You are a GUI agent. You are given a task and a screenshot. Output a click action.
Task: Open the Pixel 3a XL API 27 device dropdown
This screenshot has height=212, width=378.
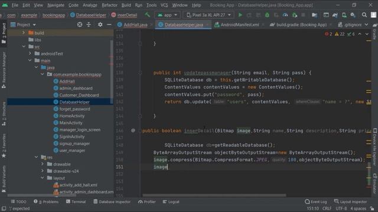click(208, 15)
